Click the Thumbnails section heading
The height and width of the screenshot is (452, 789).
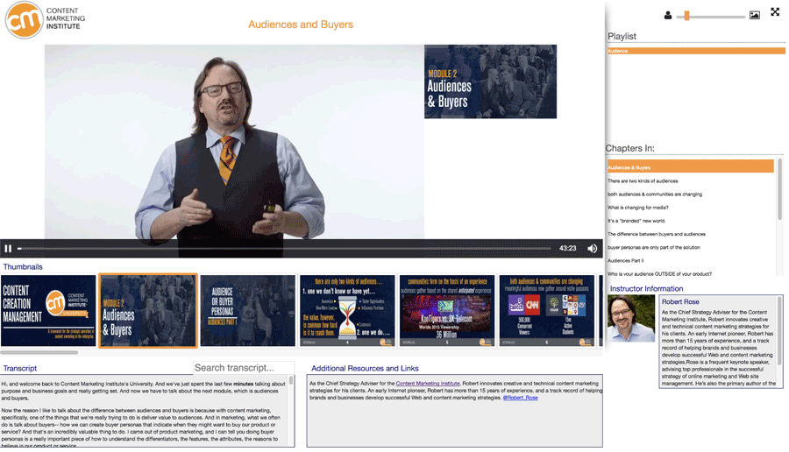click(23, 266)
